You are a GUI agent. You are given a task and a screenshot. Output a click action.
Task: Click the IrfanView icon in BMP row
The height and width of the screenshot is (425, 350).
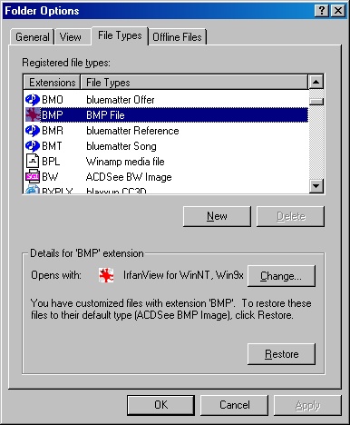point(33,115)
